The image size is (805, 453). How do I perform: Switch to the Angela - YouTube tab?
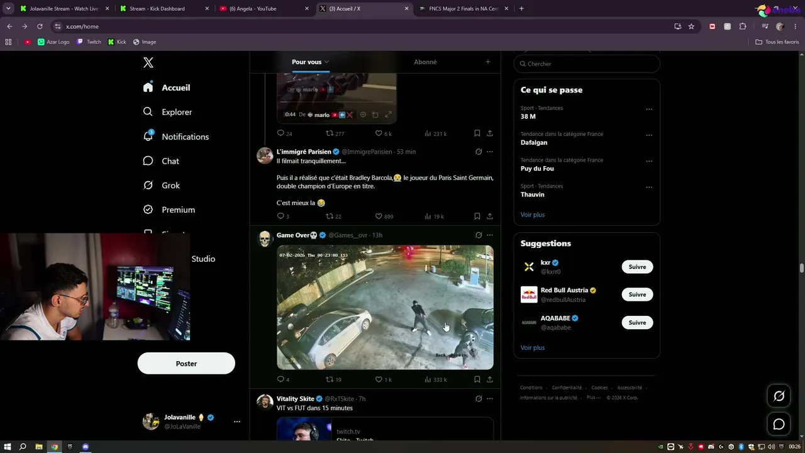coord(264,9)
